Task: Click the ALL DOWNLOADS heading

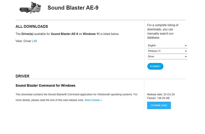Action: coord(32,27)
